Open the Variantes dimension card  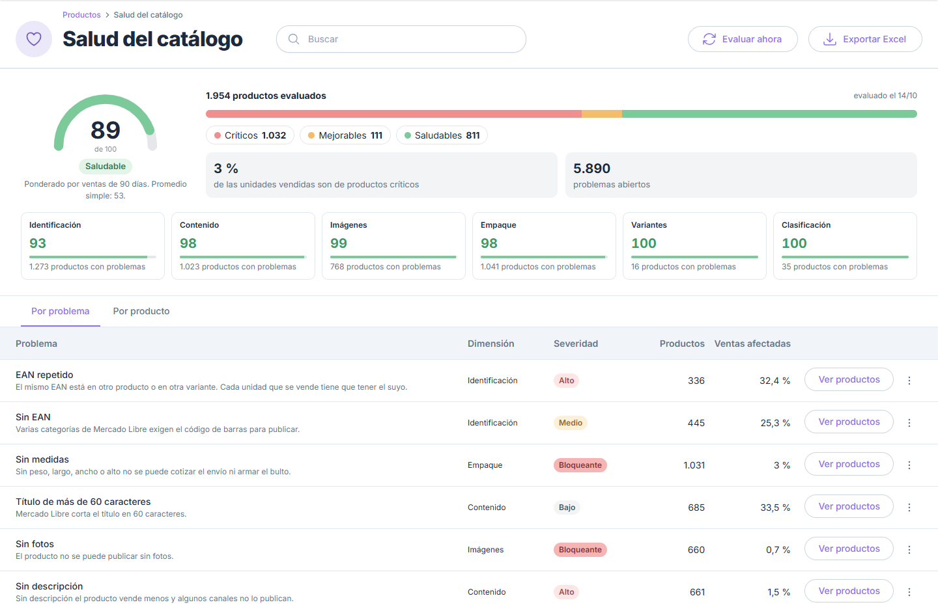pyautogui.click(x=694, y=246)
